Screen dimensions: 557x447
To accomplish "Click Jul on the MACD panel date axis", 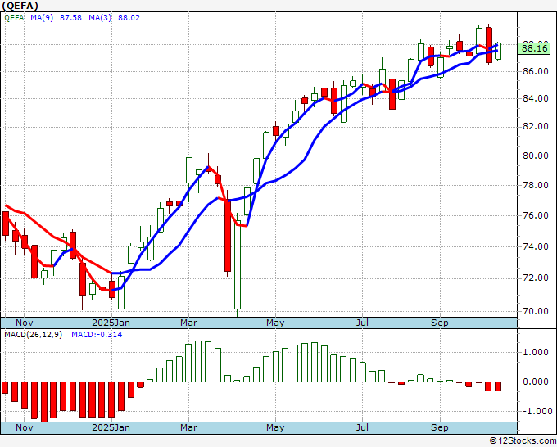I will [x=362, y=427].
